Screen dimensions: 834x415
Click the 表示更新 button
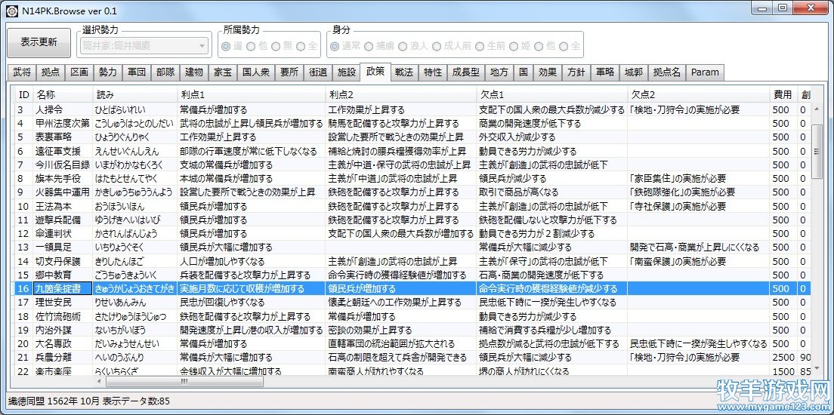point(39,43)
